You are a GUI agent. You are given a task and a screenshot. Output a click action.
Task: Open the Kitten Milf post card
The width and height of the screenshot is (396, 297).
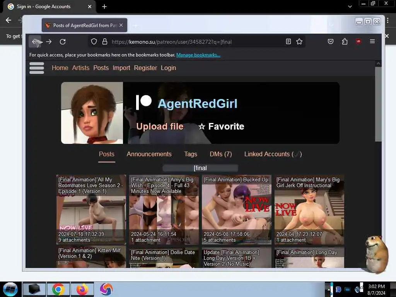[91, 257]
